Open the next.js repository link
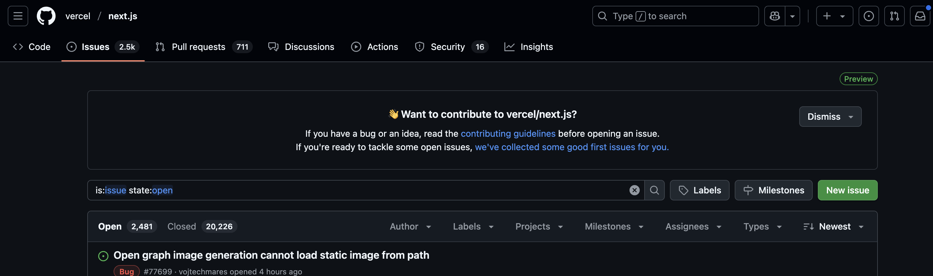The image size is (933, 276). click(x=123, y=16)
